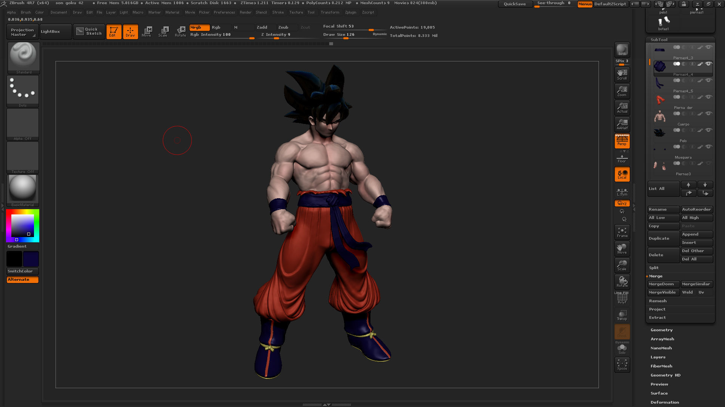Open the Zplugin menu
Screen dimensions: 725x407
350,12
